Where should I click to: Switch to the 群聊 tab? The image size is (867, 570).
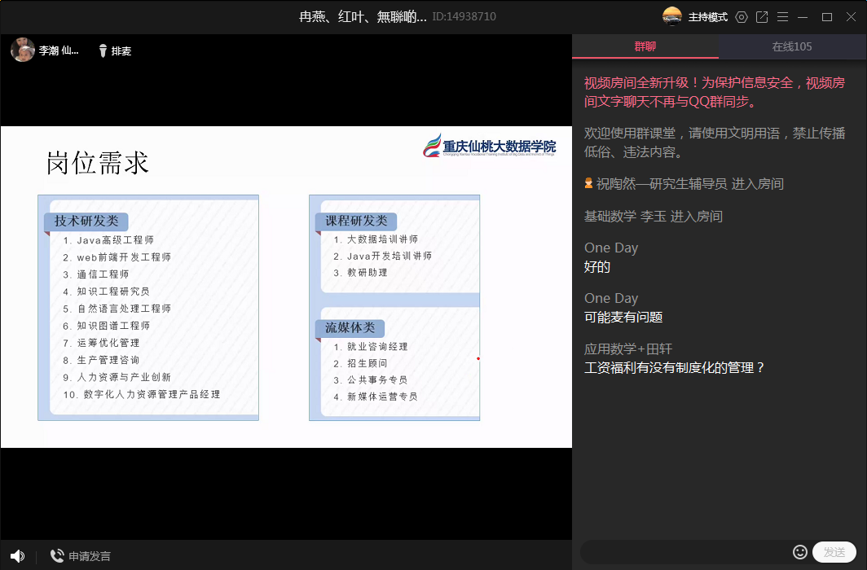coord(645,46)
